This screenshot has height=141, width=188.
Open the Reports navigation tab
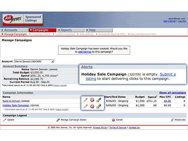click(70, 30)
